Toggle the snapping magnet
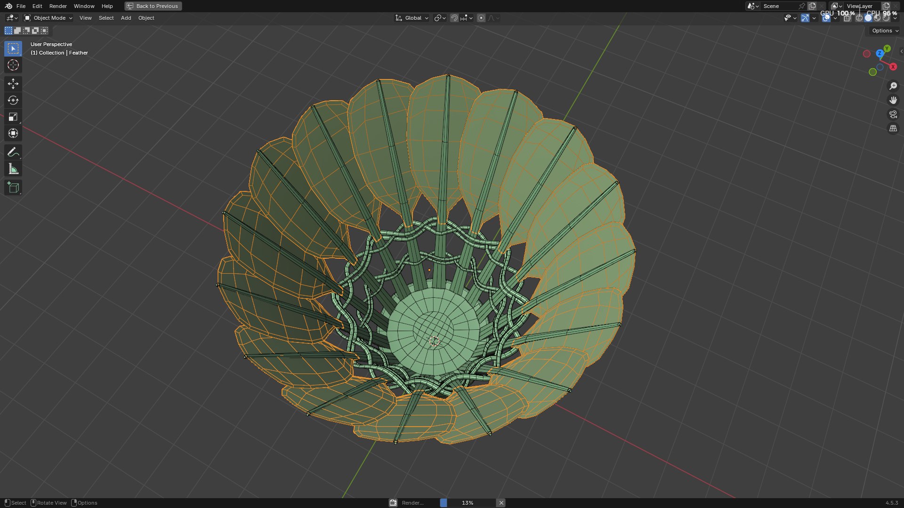Screen dimensions: 904x508 tap(454, 18)
